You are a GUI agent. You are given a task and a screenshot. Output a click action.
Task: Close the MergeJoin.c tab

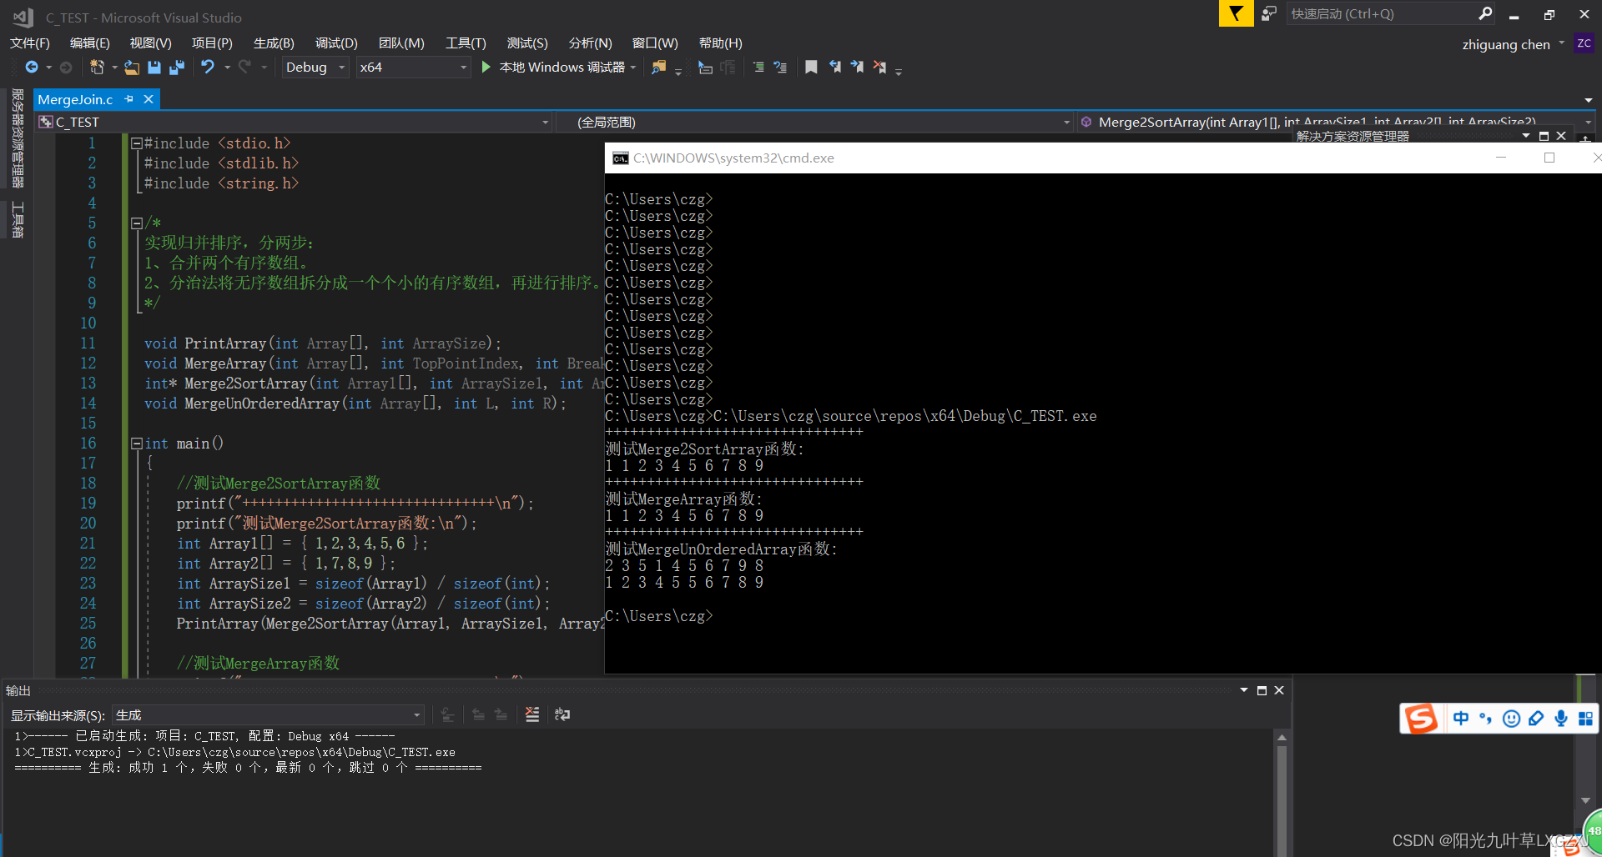click(149, 99)
